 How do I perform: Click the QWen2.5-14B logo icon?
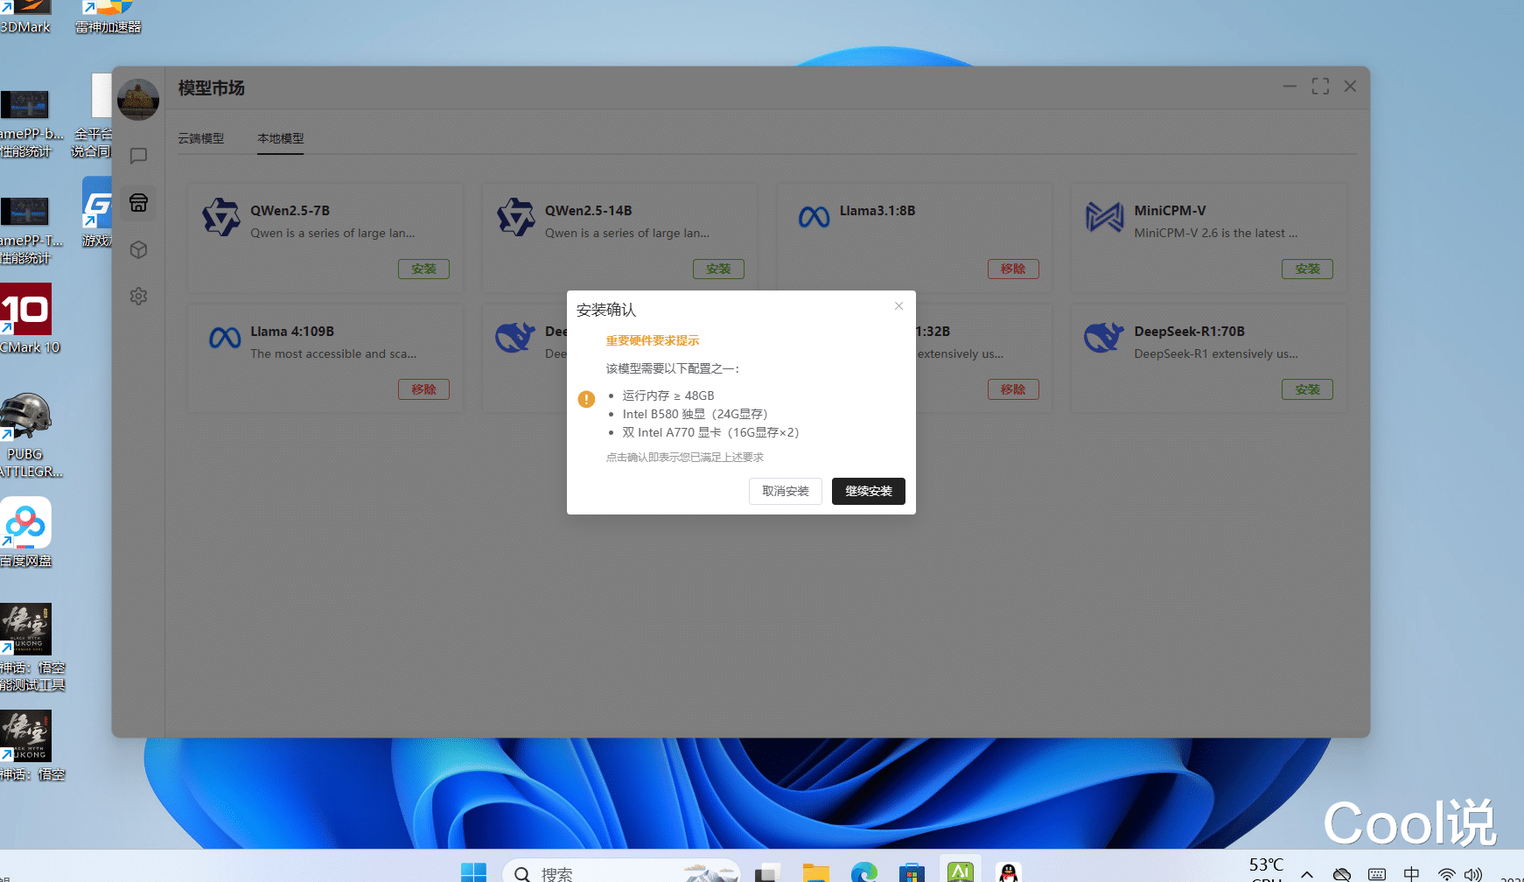pyautogui.click(x=515, y=217)
